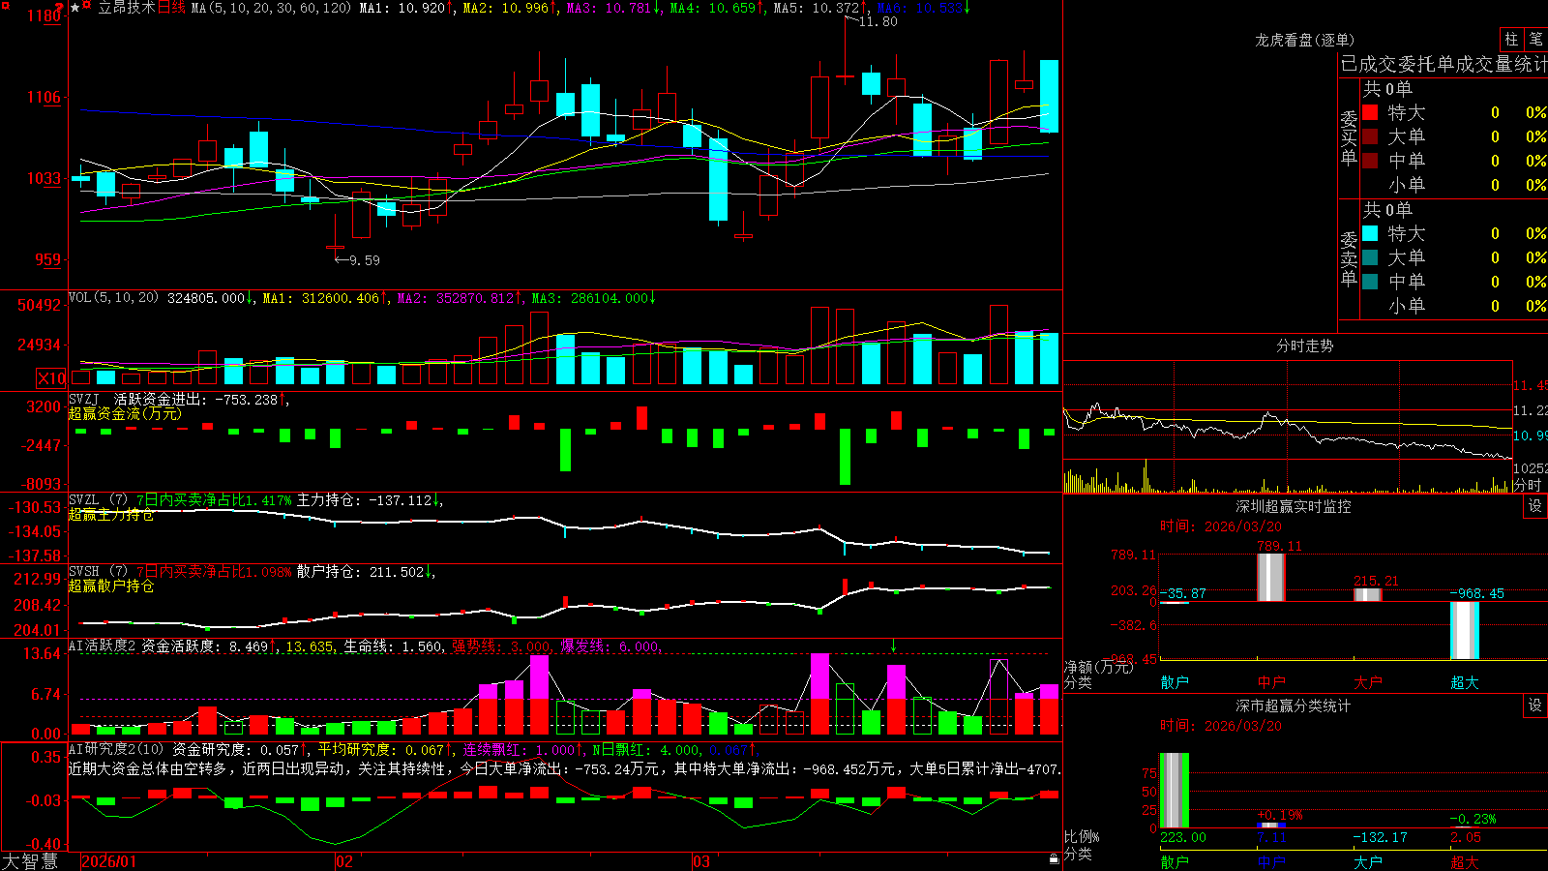Switch 龙虎看盘 to 柱 bar view
Screen dimensions: 1548x871
1511,40
